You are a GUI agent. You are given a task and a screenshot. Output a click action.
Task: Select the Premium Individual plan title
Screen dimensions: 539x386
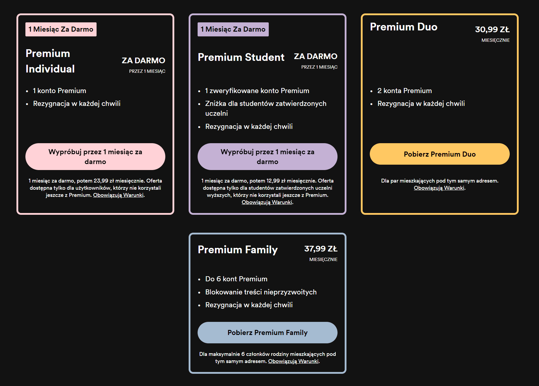click(x=50, y=61)
